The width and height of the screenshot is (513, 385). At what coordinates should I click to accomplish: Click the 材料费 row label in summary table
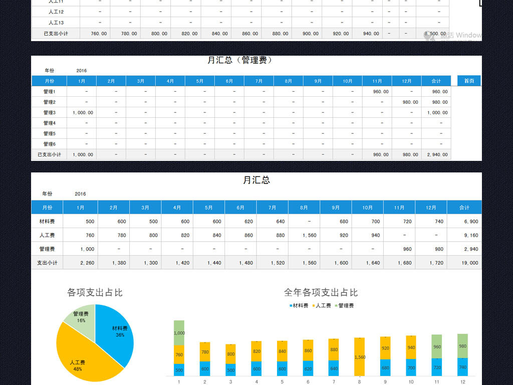click(x=47, y=222)
